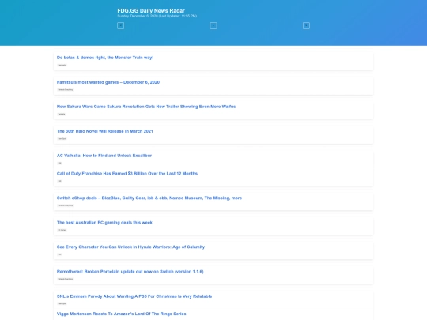Image resolution: width=427 pixels, height=320 pixels.
Task: Click source tag under Switch eShop deals headline
Action: point(66,205)
